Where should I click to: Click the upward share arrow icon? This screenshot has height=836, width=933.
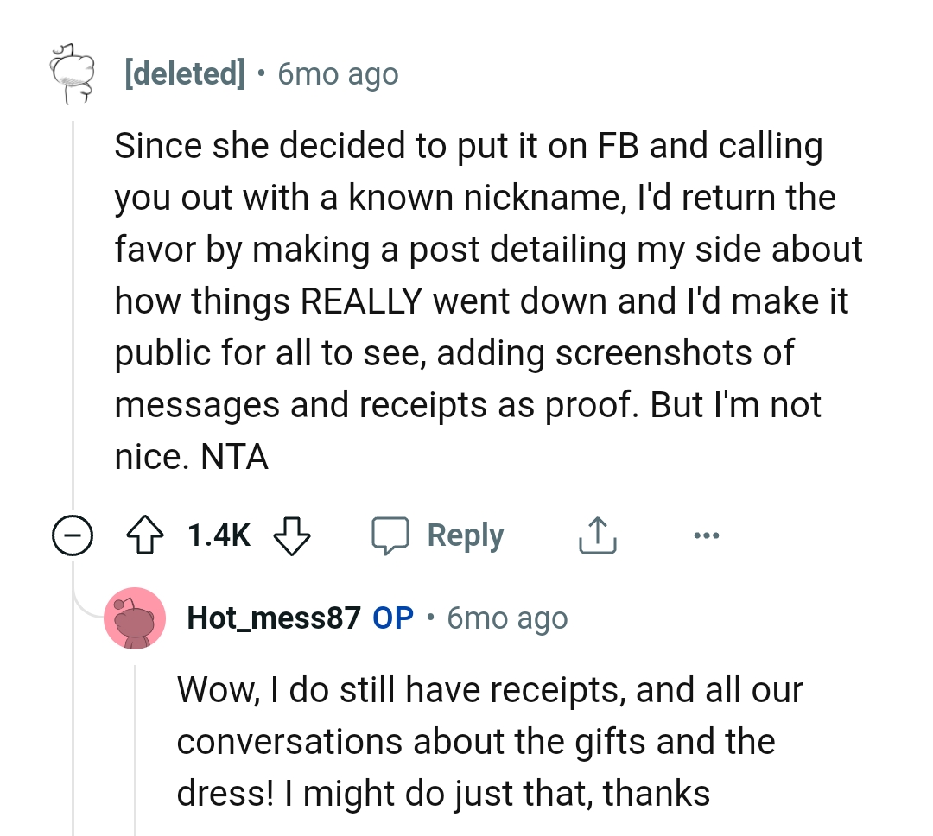596,535
